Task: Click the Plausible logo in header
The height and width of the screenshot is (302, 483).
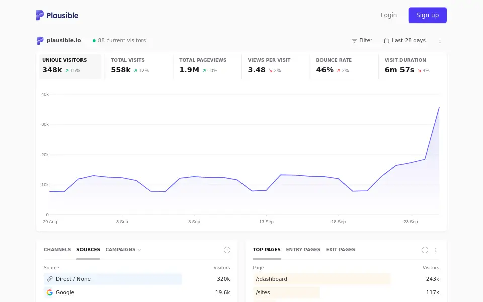Action: [x=57, y=15]
